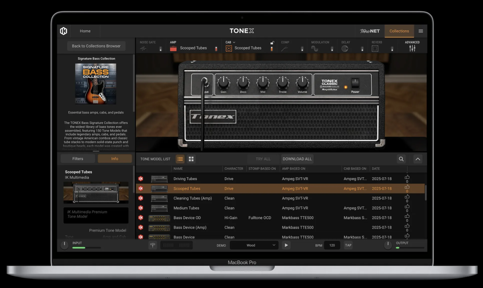Click the IK Multimedia logo icon
This screenshot has width=483, height=288.
64,31
